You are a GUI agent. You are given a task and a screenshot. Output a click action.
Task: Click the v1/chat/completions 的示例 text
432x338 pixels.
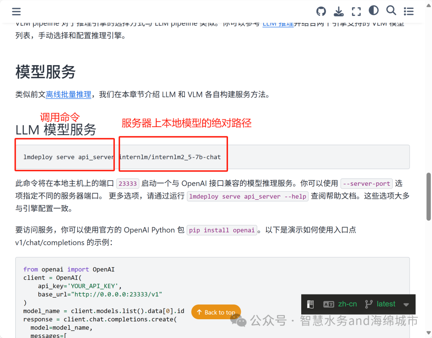[64, 243]
